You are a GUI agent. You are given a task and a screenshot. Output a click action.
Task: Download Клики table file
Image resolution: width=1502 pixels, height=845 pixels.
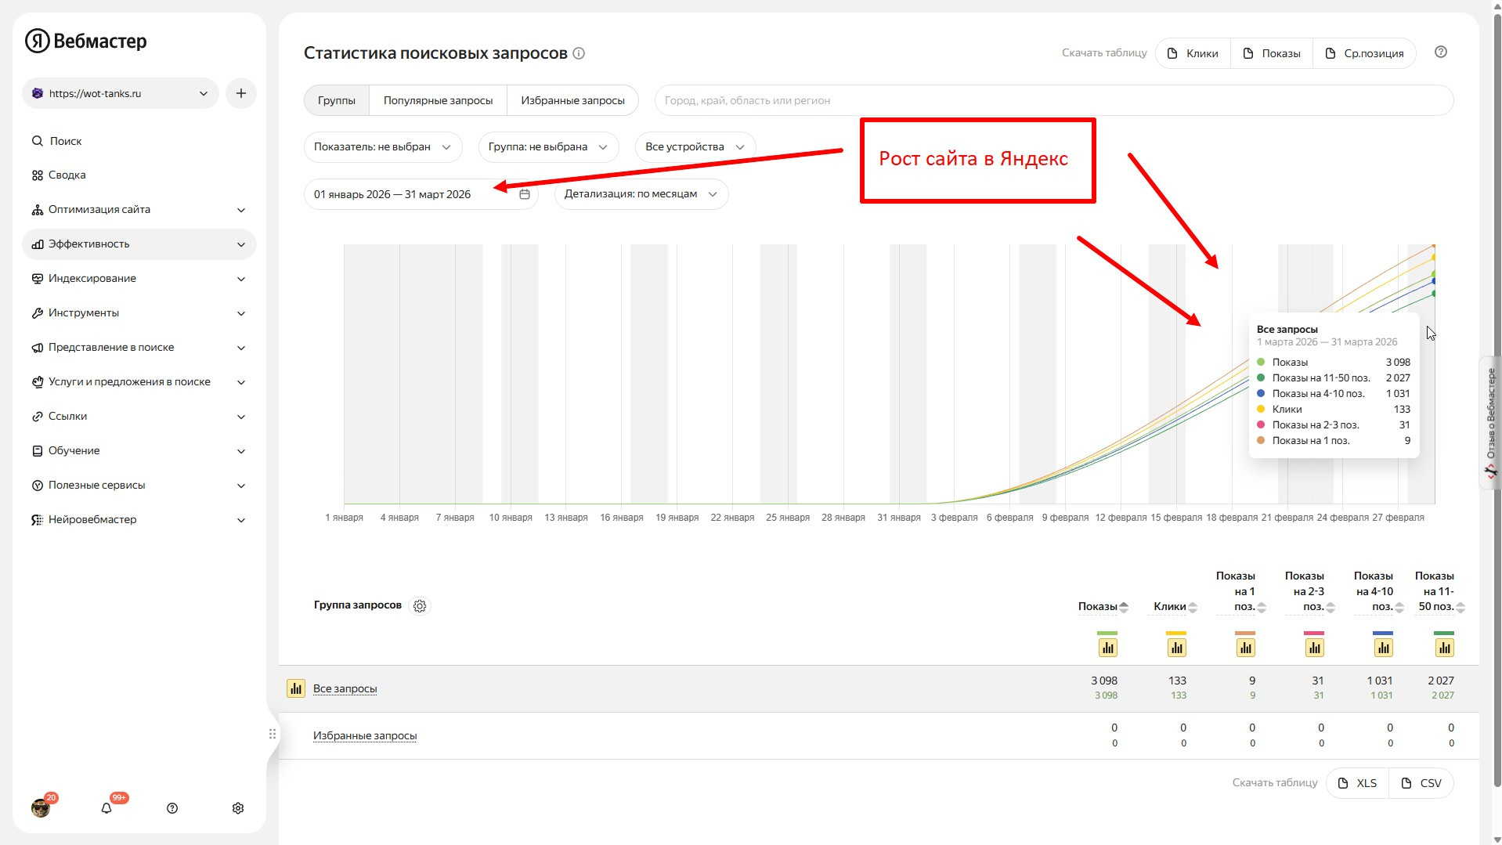pyautogui.click(x=1193, y=53)
